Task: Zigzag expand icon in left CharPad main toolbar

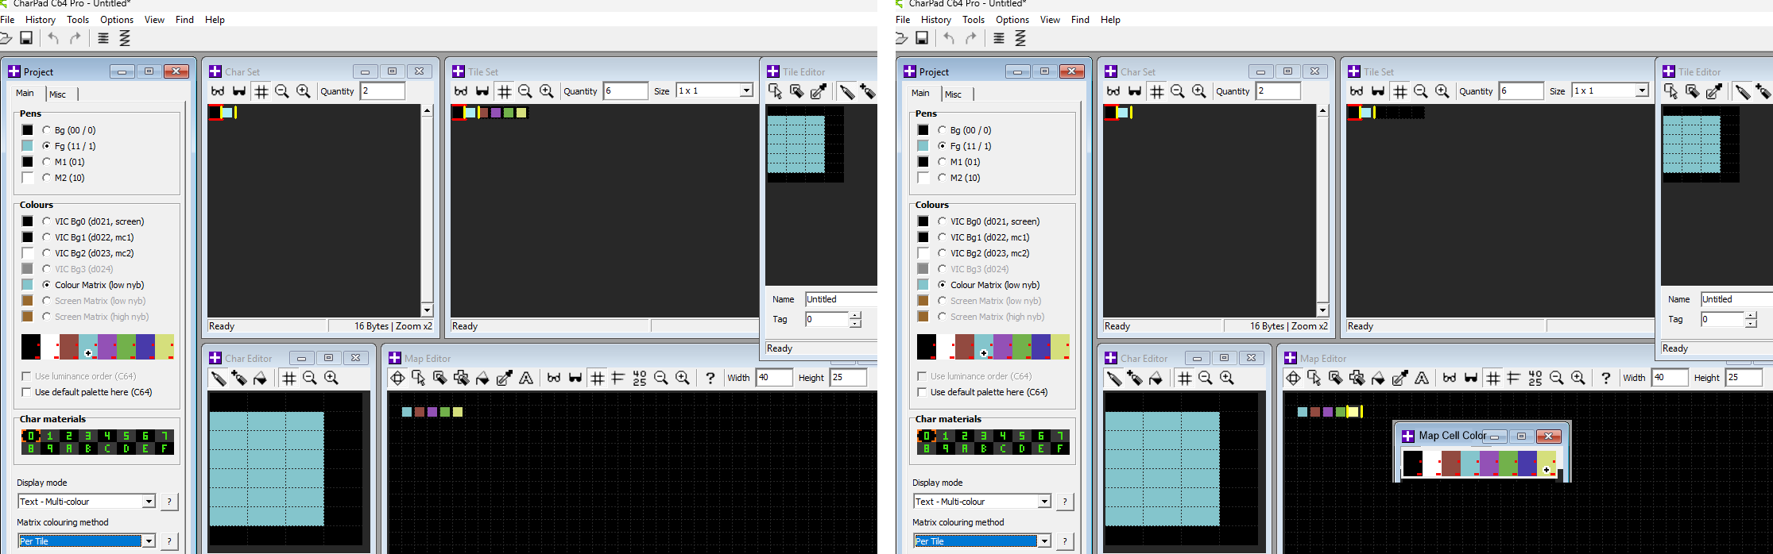Action: [125, 38]
